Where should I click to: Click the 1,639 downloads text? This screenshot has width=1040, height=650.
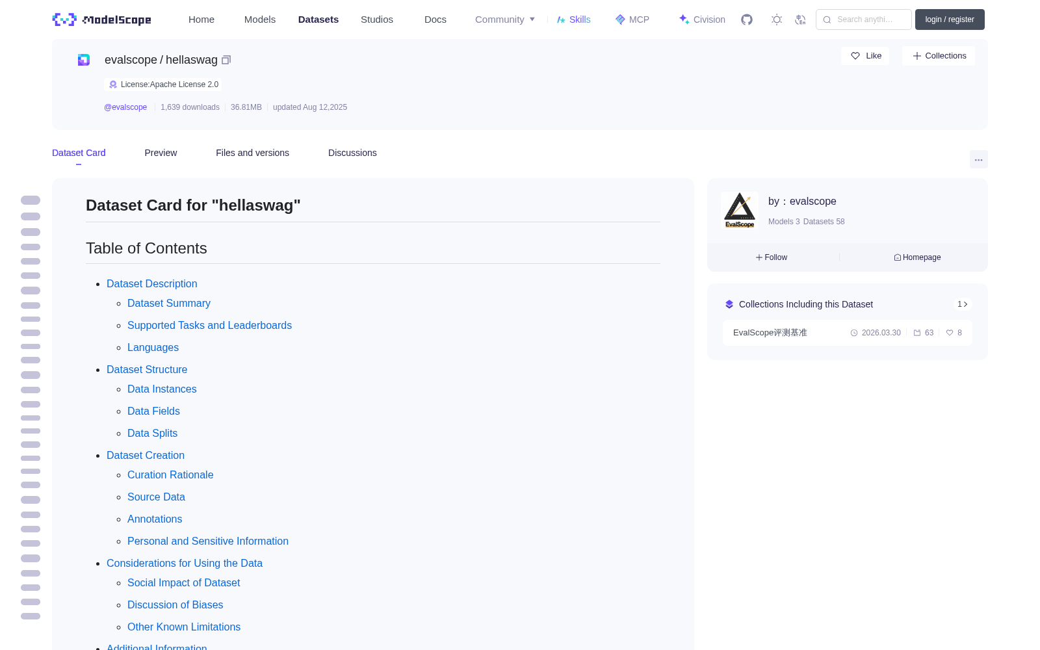190,107
